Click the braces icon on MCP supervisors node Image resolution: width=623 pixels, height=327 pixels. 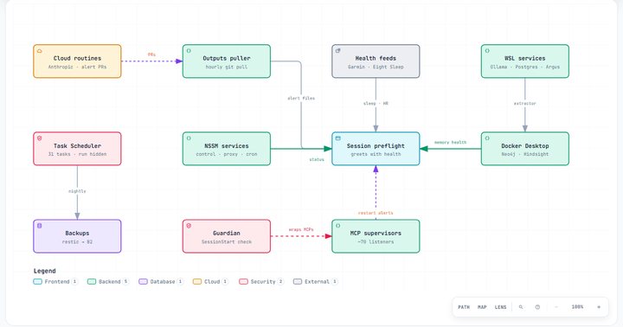(338, 226)
